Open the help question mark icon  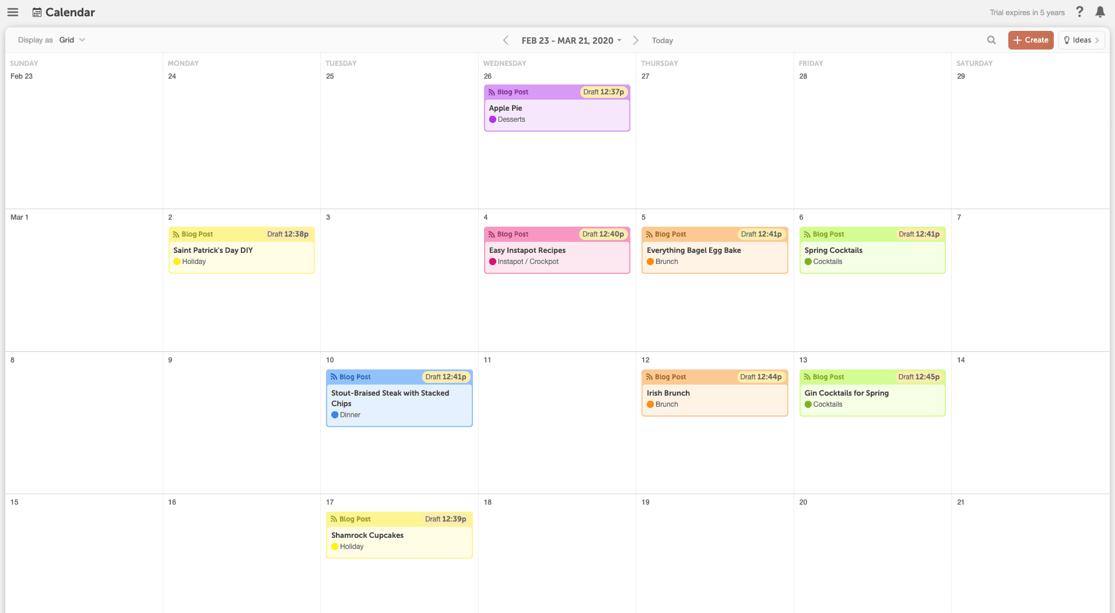tap(1079, 12)
